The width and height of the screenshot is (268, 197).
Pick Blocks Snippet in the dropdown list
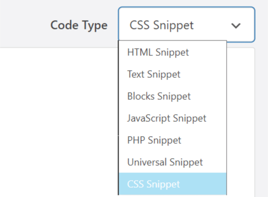click(159, 96)
